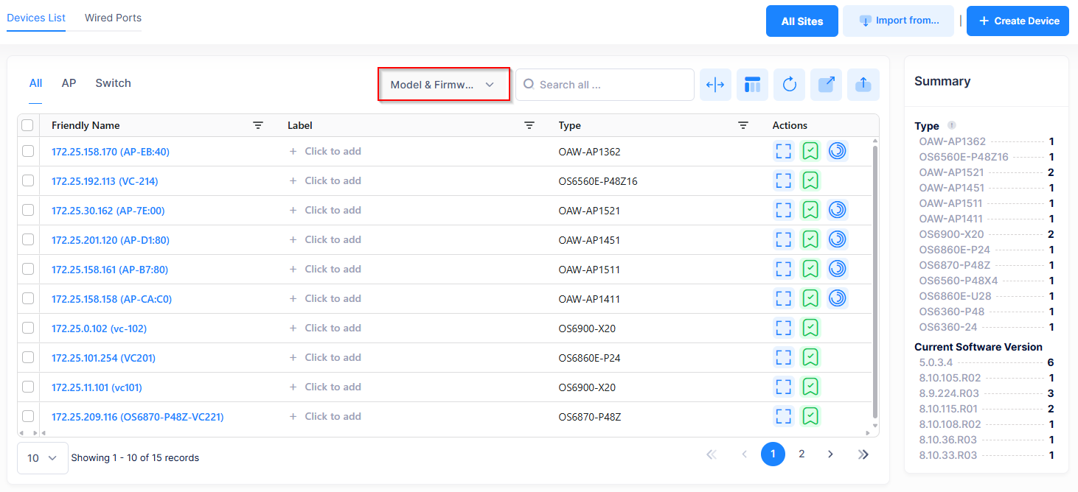Click the upload/export icon in toolbar
The image size is (1078, 492).
click(863, 85)
